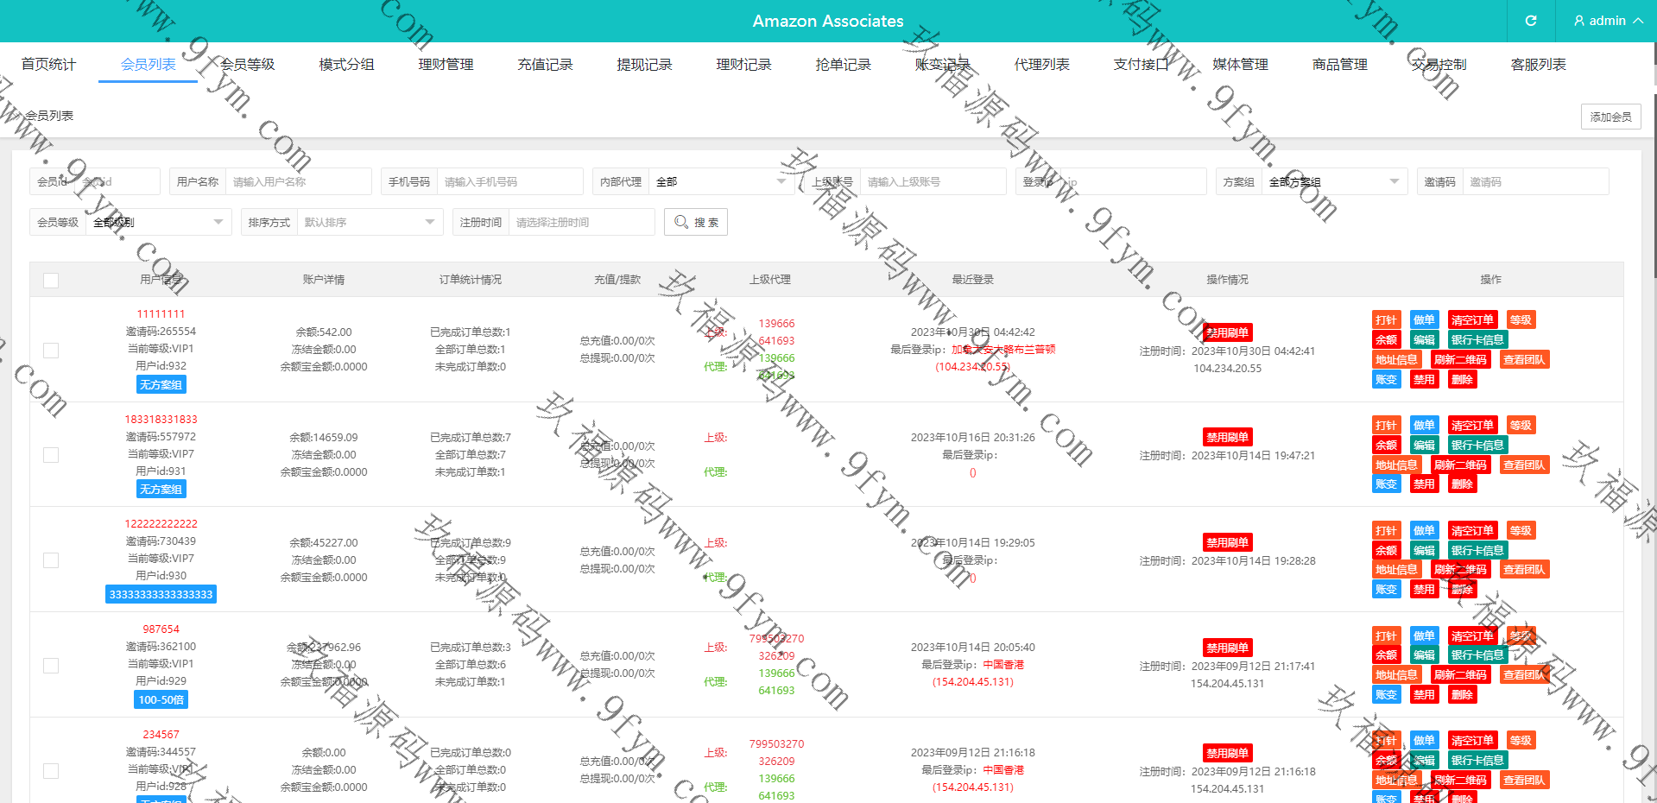Click 打针 for user 11111111
The image size is (1657, 803).
click(1386, 320)
